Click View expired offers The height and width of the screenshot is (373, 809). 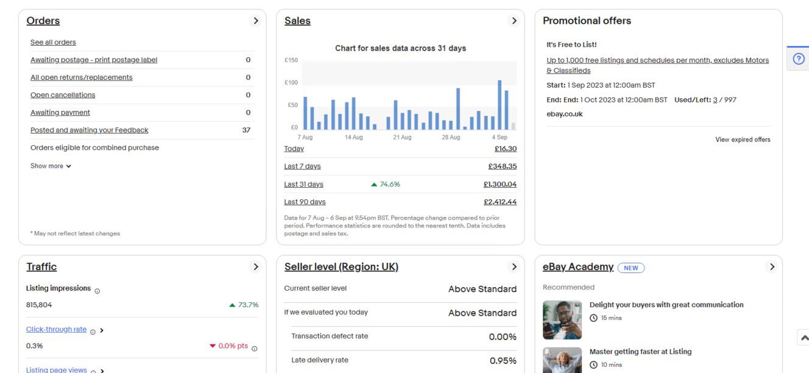click(x=743, y=140)
